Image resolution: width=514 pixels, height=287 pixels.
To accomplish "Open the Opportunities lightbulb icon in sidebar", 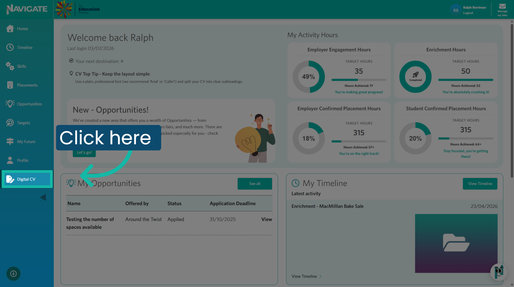I will point(10,104).
